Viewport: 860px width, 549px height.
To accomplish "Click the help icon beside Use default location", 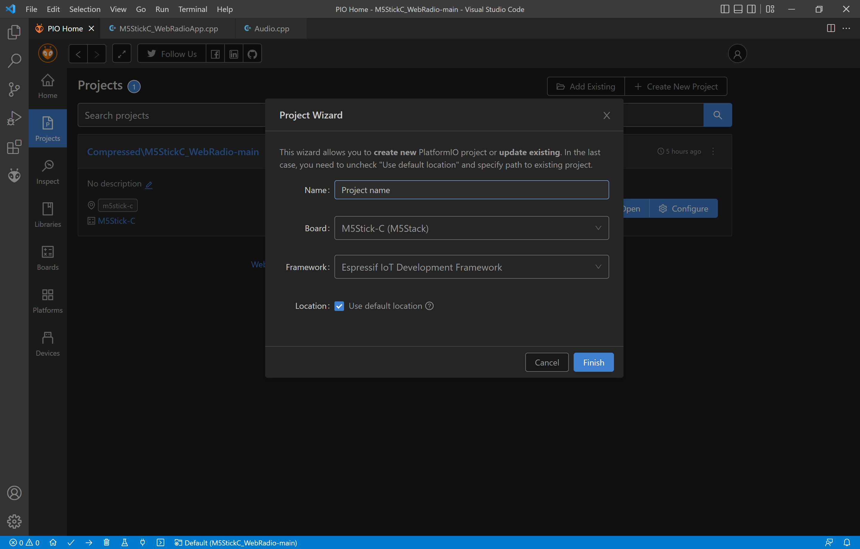I will click(x=429, y=306).
